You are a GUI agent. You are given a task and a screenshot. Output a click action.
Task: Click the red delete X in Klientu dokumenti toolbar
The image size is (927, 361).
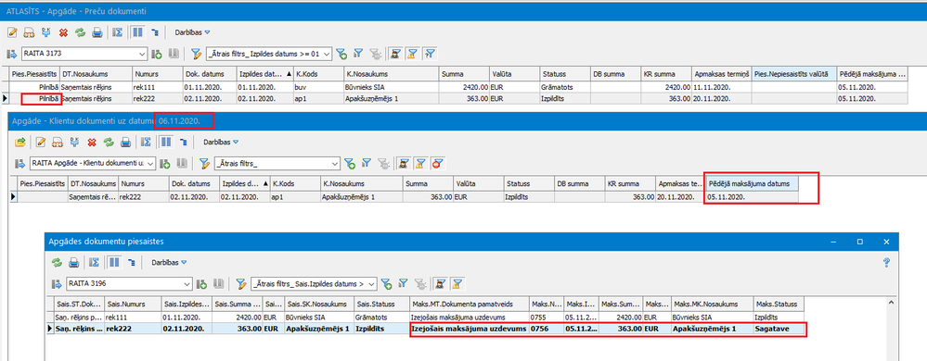pos(92,142)
